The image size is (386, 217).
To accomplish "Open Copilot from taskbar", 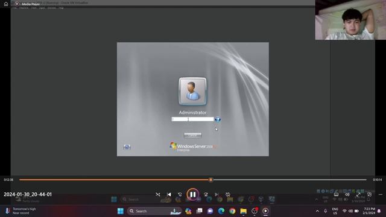I will coord(188,211).
